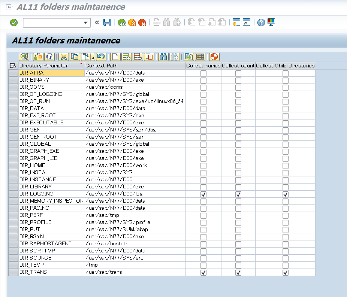Click the red Cancel icon
347x297 pixels.
142,23
